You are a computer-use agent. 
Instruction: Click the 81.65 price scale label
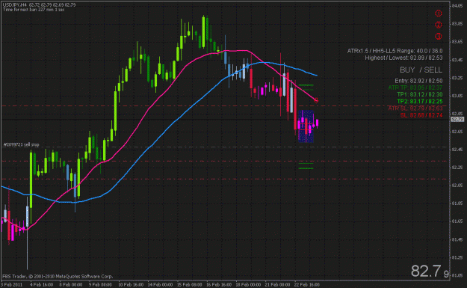point(457,221)
